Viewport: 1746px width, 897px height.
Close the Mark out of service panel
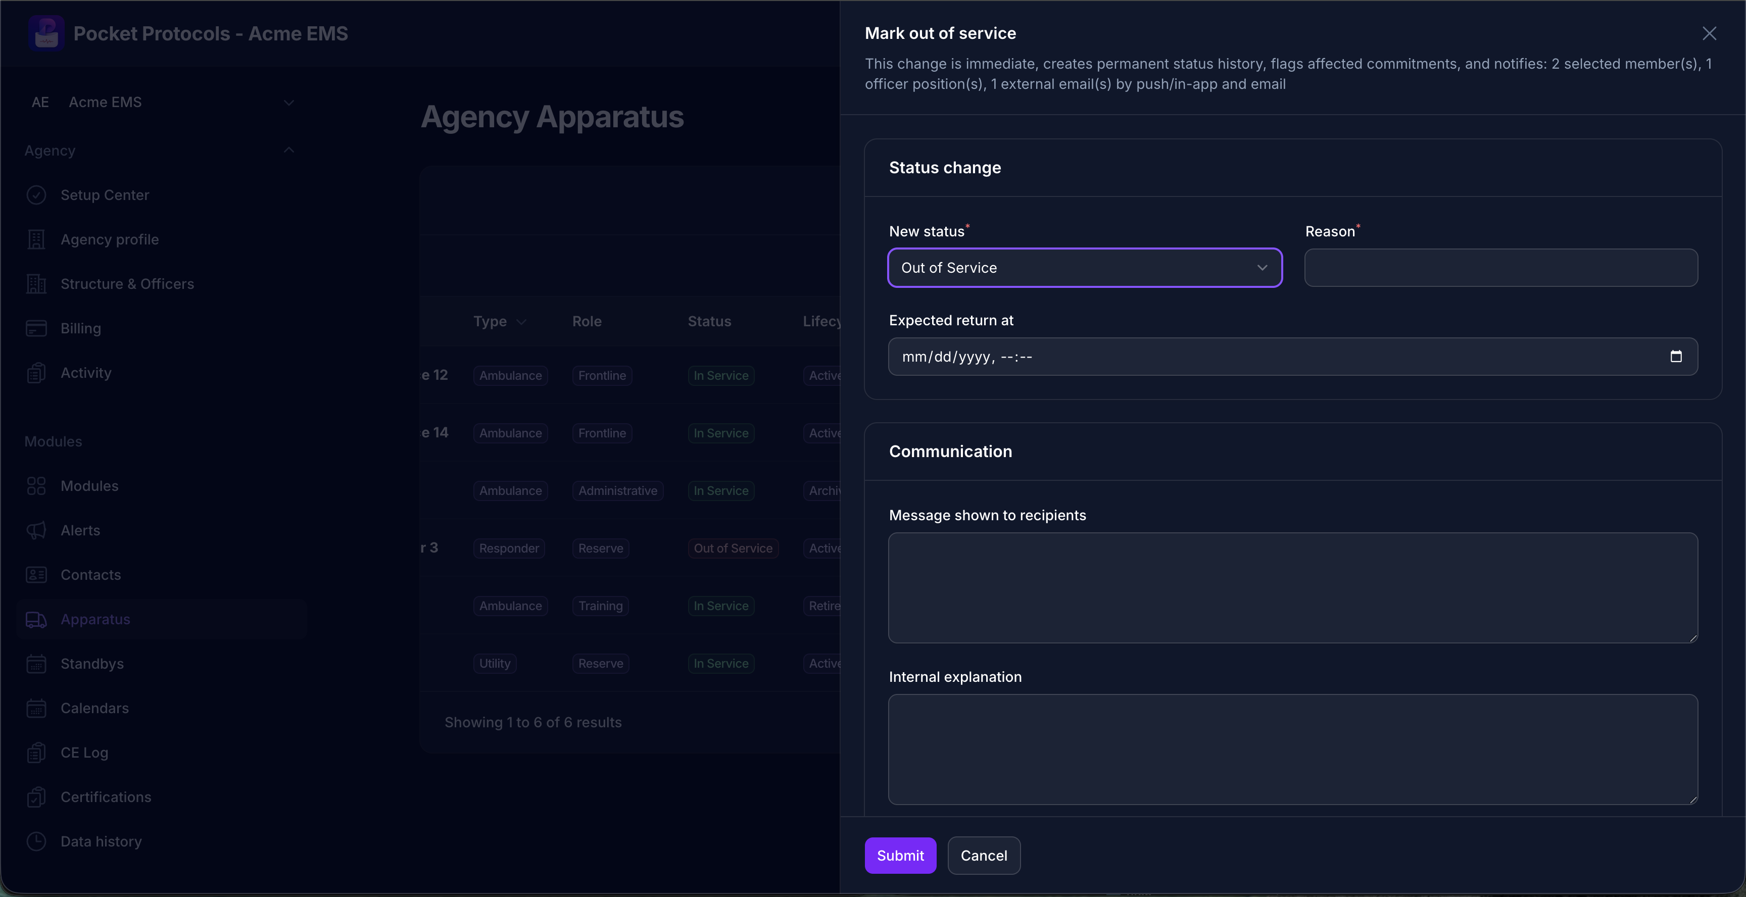(1709, 33)
